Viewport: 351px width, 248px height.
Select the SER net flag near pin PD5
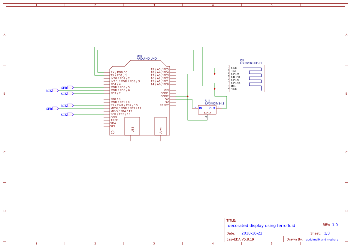(x=70, y=87)
